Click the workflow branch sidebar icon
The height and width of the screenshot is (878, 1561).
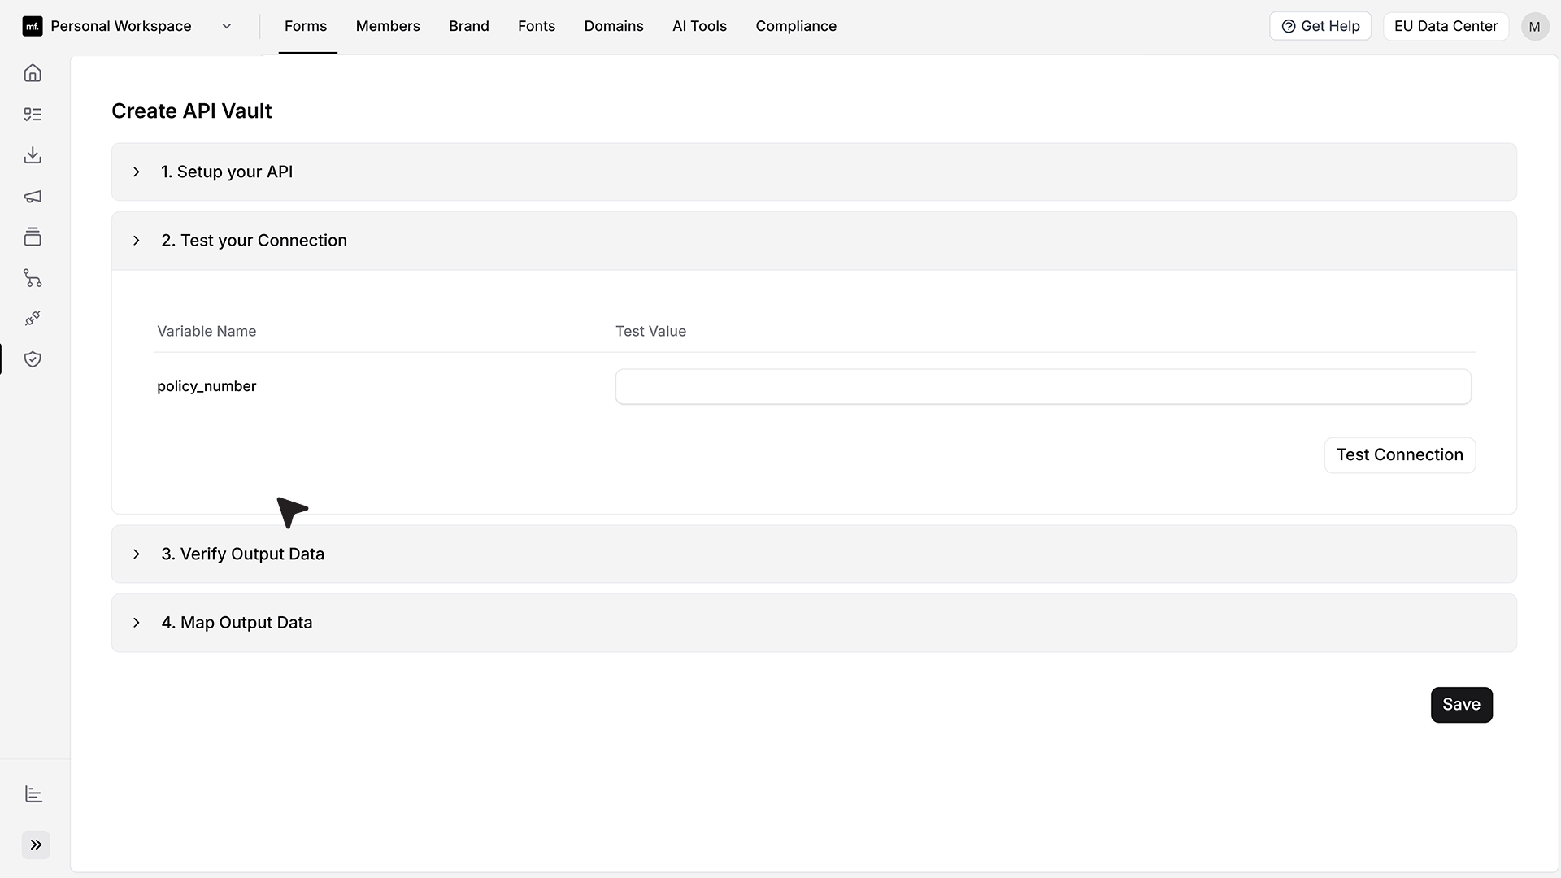click(33, 278)
